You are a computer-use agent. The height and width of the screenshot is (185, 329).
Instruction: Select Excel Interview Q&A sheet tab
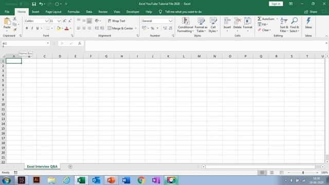coord(42,166)
